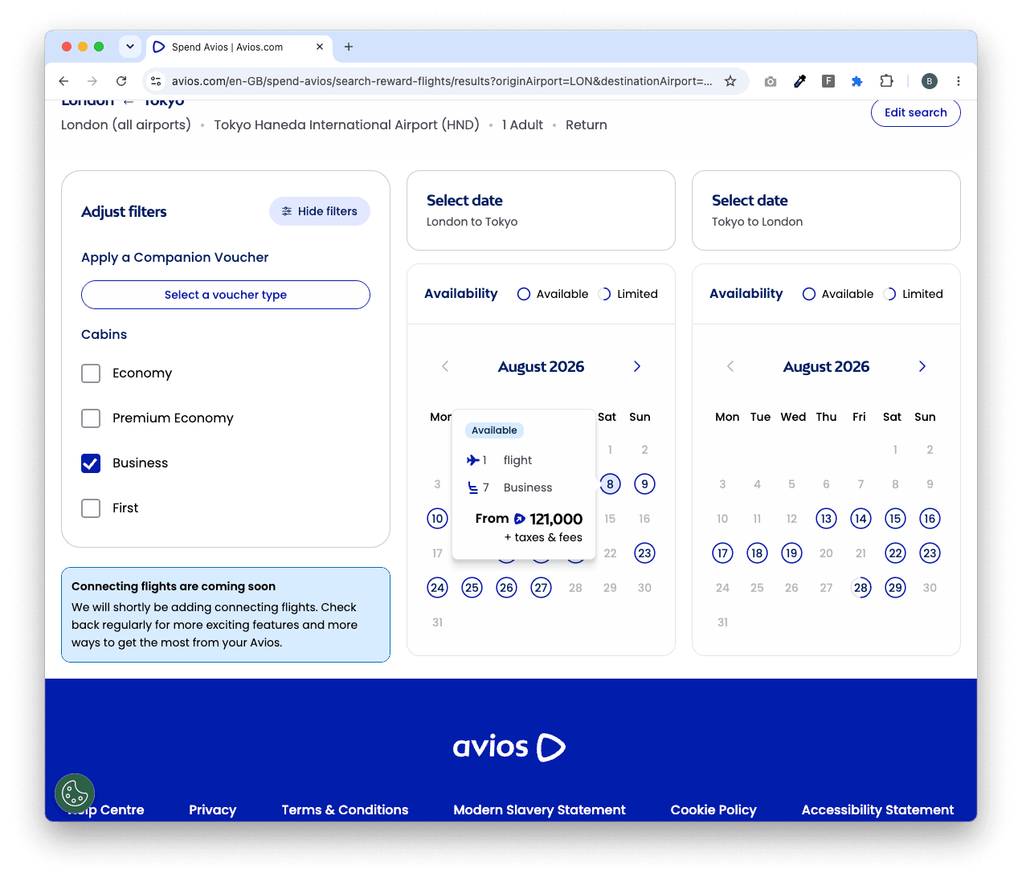This screenshot has width=1022, height=881.
Task: Bookmark this page with the star icon
Action: [x=730, y=81]
